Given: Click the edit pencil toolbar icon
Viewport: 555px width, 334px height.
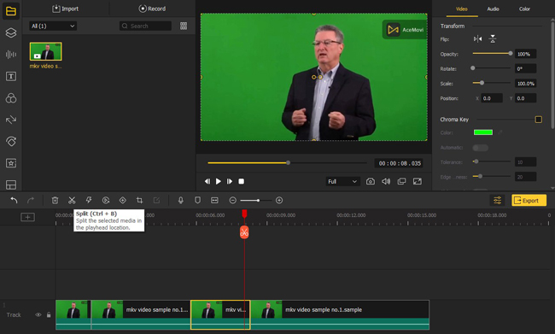Looking at the screenshot, I should coord(156,200).
